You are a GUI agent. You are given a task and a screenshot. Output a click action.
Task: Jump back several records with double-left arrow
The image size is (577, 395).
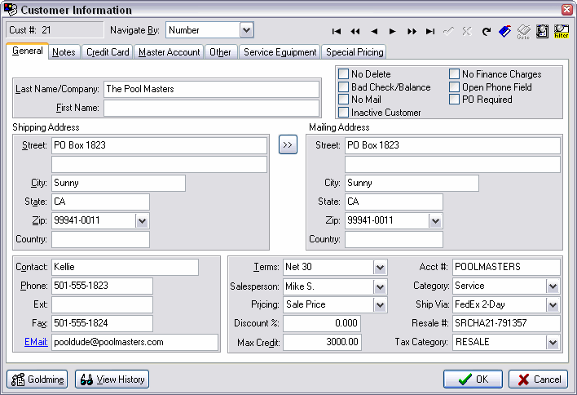click(x=355, y=32)
